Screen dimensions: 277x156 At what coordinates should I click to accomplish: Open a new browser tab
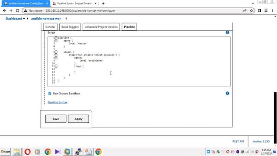click(x=103, y=3)
